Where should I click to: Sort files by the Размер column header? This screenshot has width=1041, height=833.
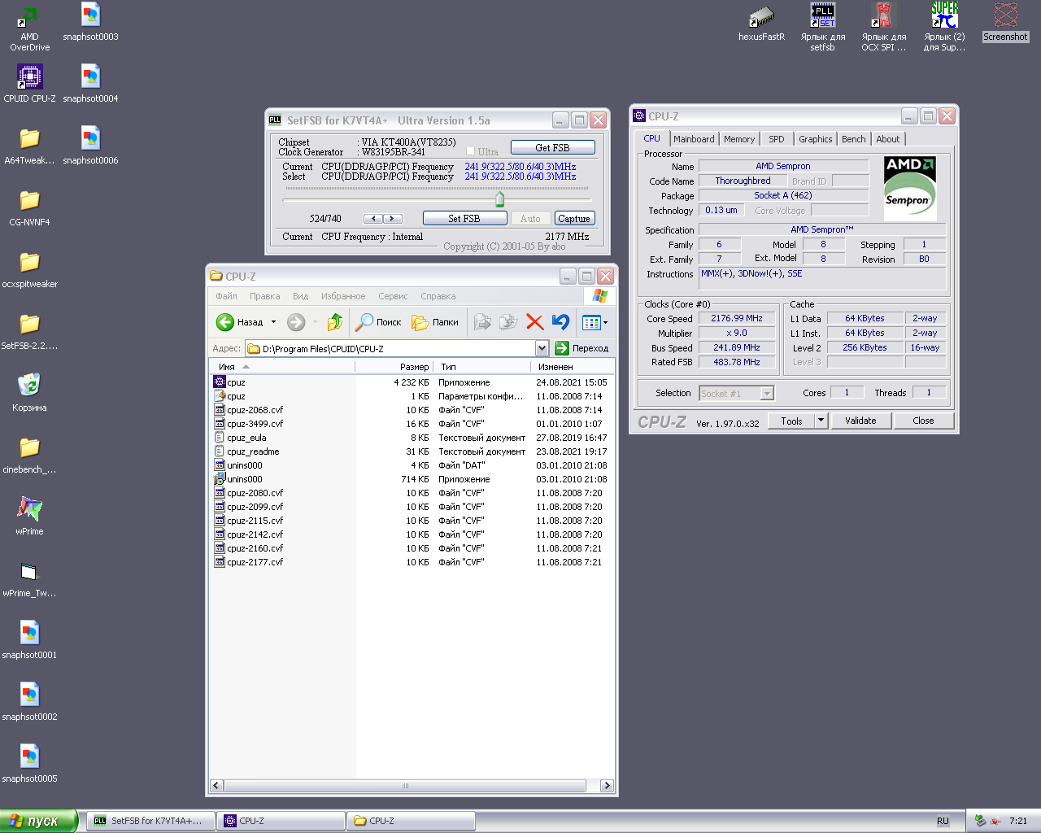pos(394,367)
